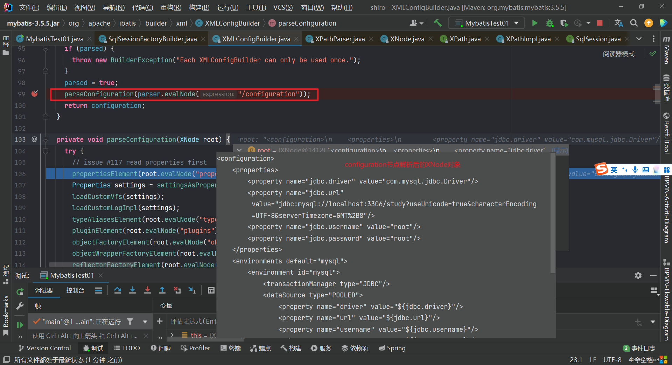Open the profiler run options dropdown arrow

(x=588, y=23)
